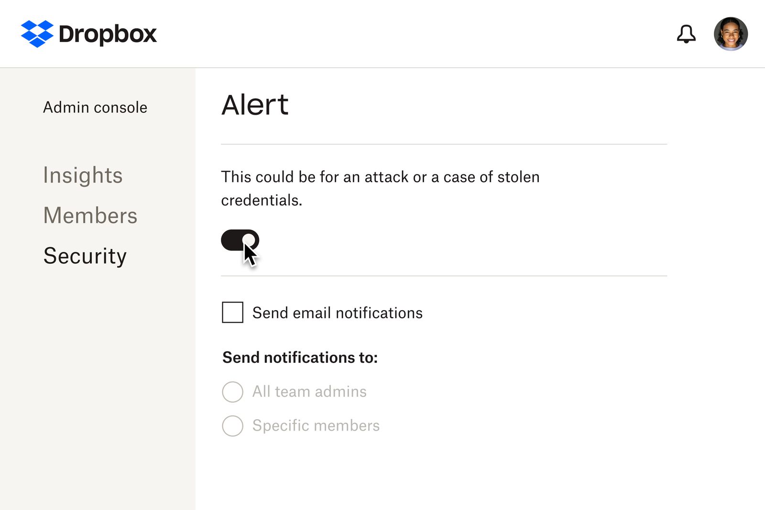Click the Send notifications to label
765x510 pixels.
click(x=299, y=357)
